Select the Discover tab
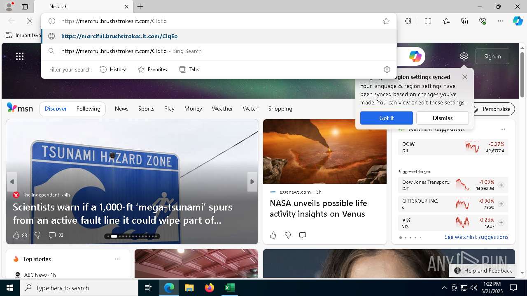The width and height of the screenshot is (527, 296). coord(56,109)
